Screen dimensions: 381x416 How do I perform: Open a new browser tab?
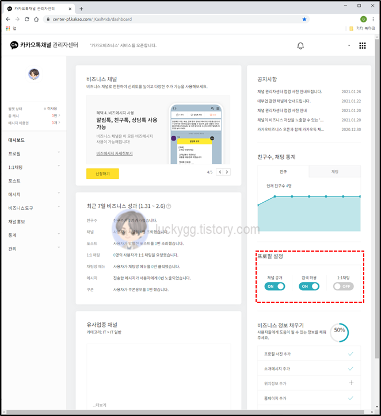coord(81,9)
